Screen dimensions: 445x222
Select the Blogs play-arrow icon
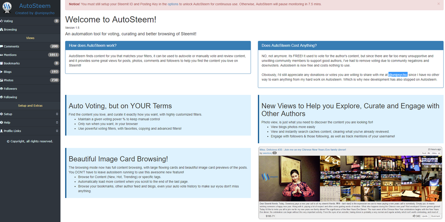click(x=2, y=72)
